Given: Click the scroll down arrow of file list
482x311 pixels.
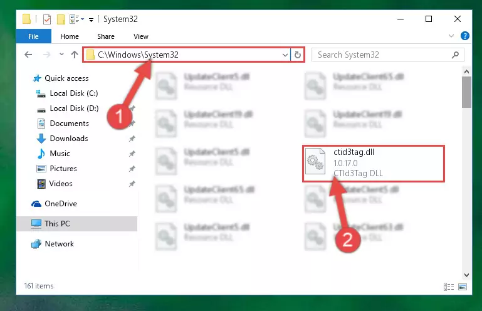Looking at the screenshot, I should pos(466,275).
